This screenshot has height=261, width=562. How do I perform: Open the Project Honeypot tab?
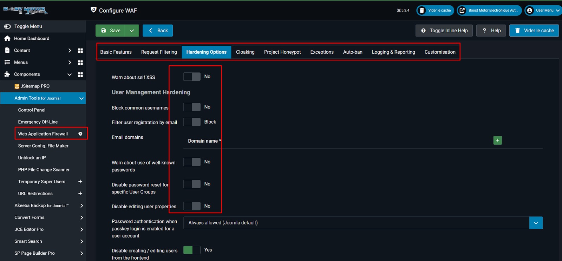coord(282,52)
